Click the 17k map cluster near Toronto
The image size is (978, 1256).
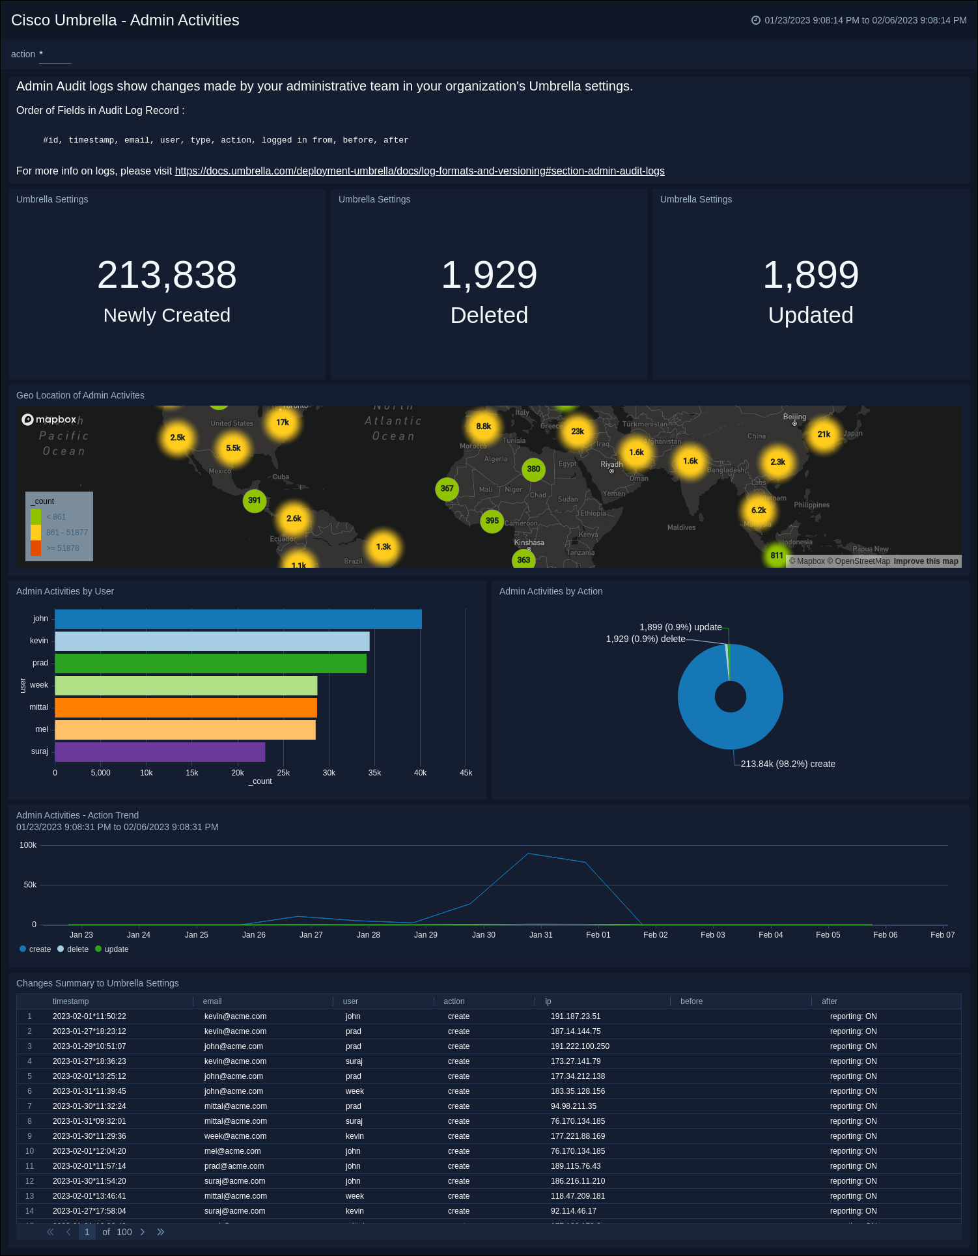283,423
